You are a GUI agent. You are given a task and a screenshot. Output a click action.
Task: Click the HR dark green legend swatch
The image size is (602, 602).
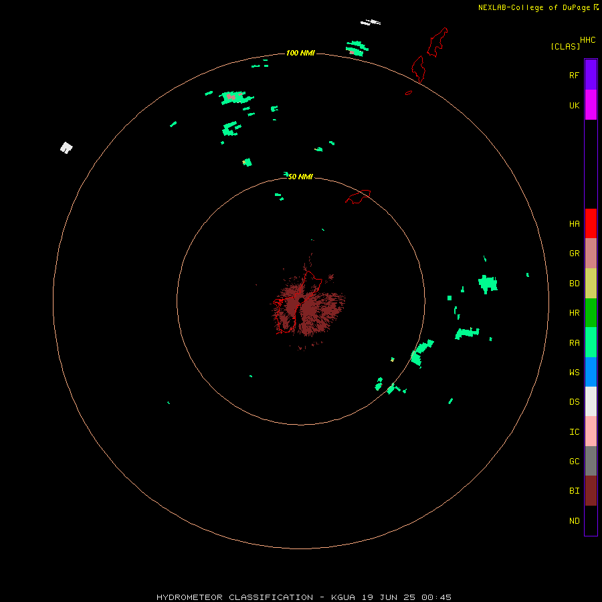tap(591, 313)
